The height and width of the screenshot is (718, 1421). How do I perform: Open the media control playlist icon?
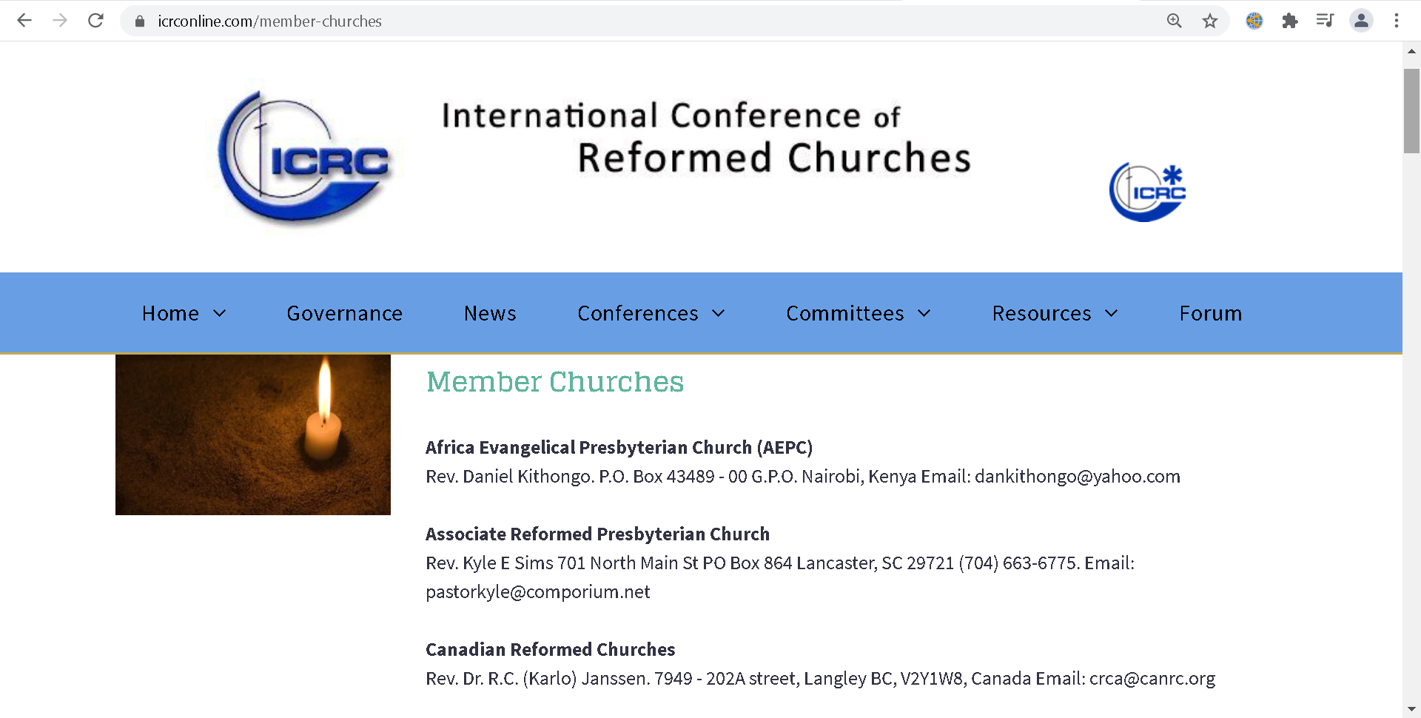coord(1326,21)
